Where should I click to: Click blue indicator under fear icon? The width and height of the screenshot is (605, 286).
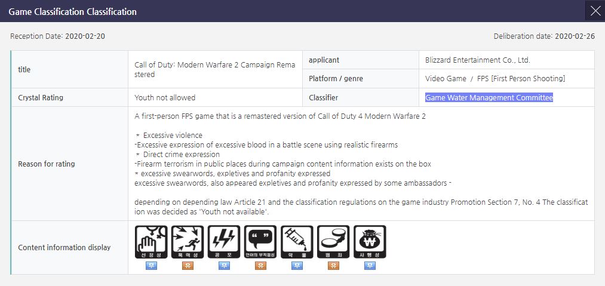(224, 266)
